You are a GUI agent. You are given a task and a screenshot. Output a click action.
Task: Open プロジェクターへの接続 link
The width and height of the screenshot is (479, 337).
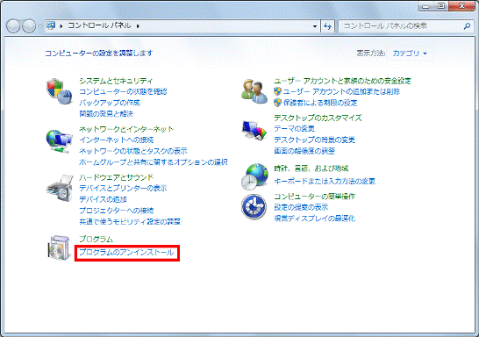click(x=116, y=211)
